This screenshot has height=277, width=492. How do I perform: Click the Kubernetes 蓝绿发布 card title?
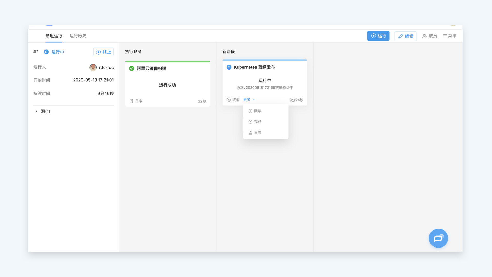tap(254, 67)
